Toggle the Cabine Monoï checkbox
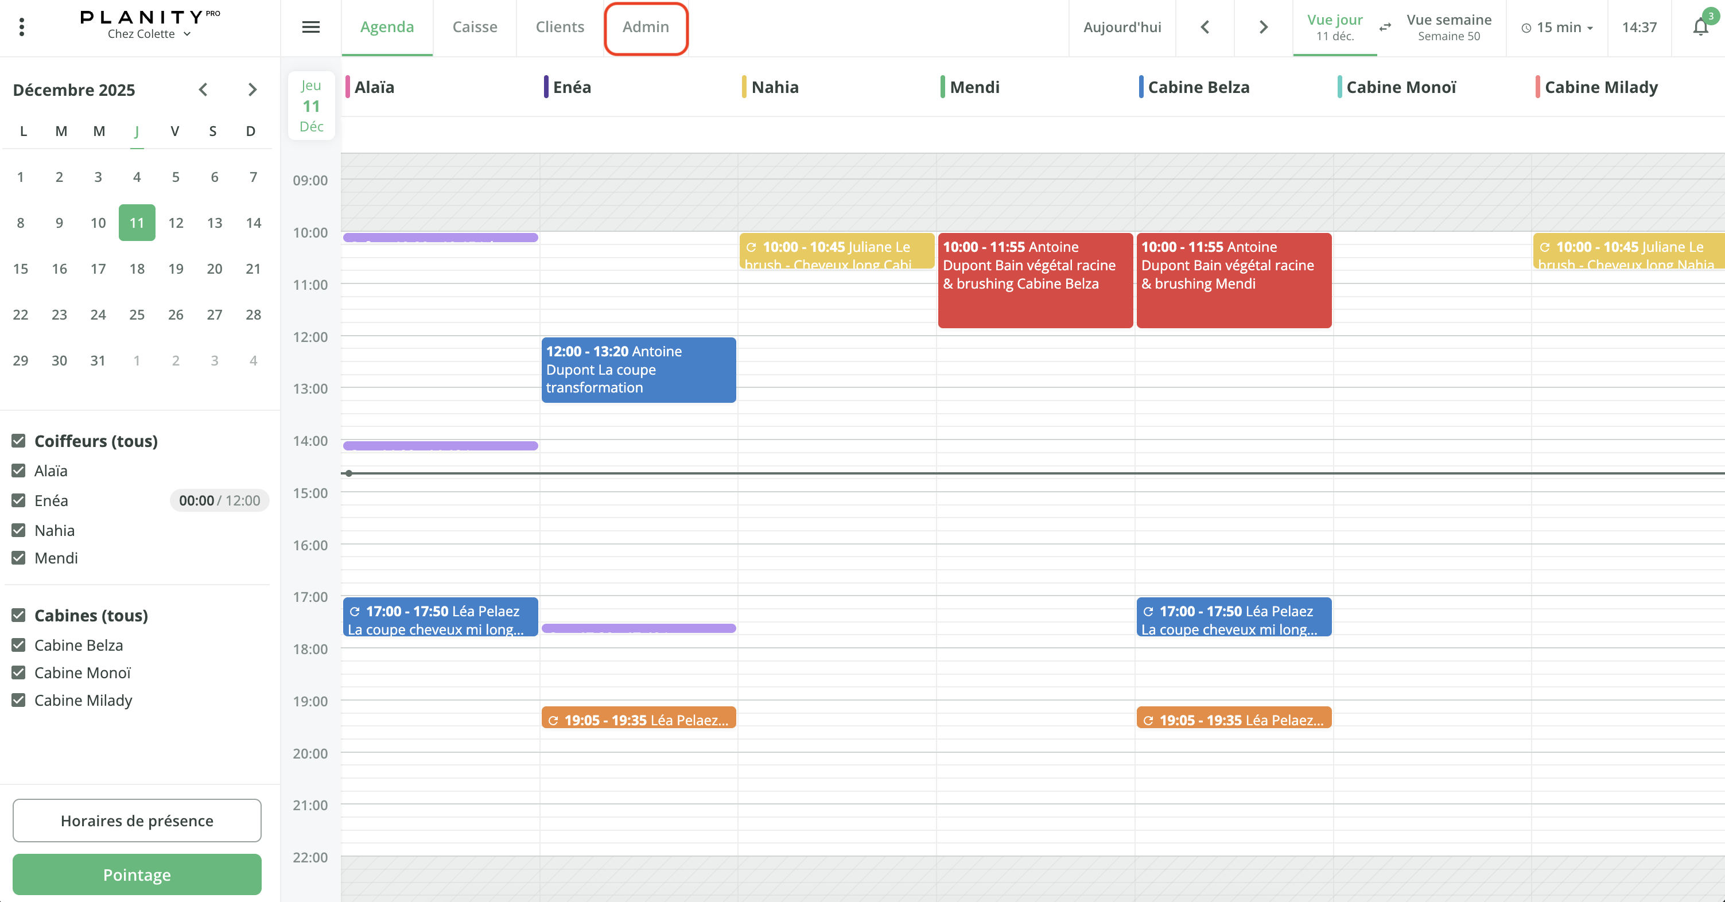Viewport: 1725px width, 902px height. [19, 672]
